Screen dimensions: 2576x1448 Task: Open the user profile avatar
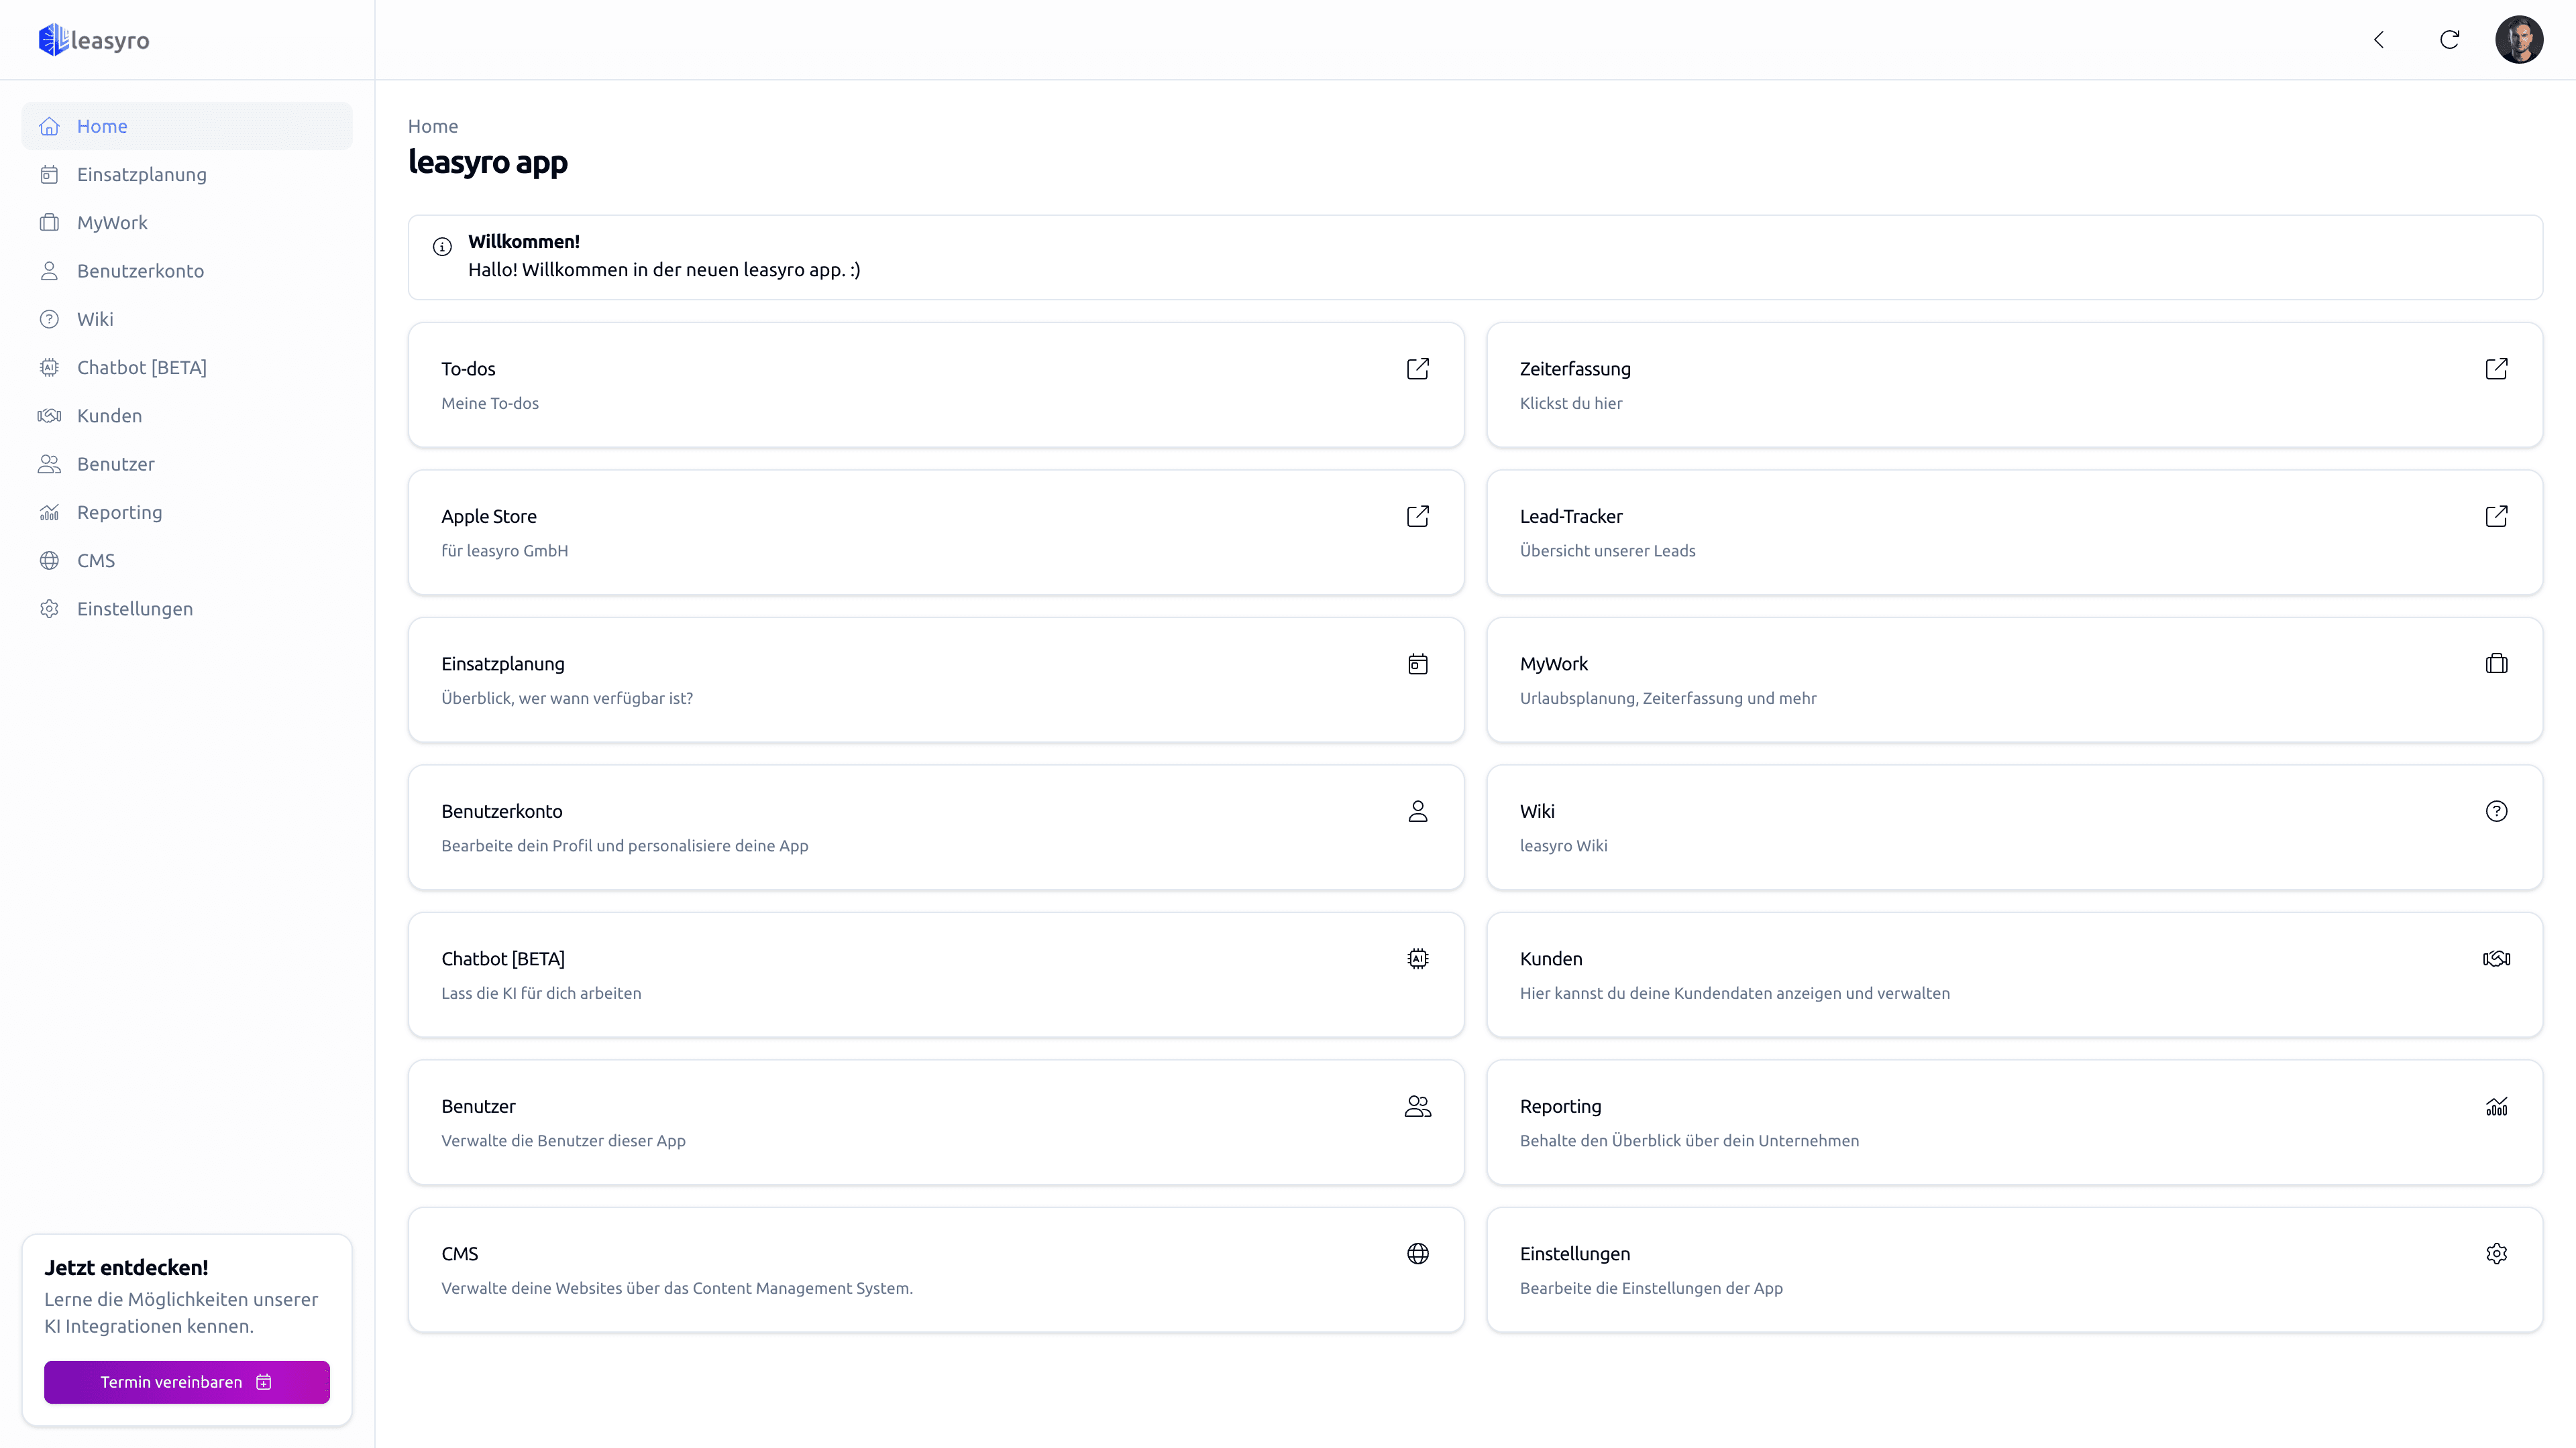point(2518,40)
